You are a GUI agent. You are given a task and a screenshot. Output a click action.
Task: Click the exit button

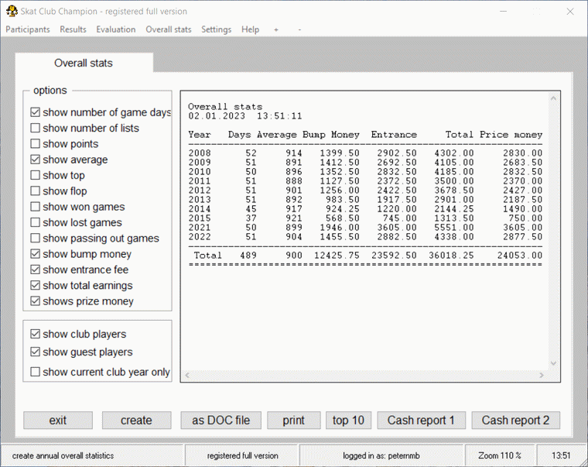click(x=58, y=420)
